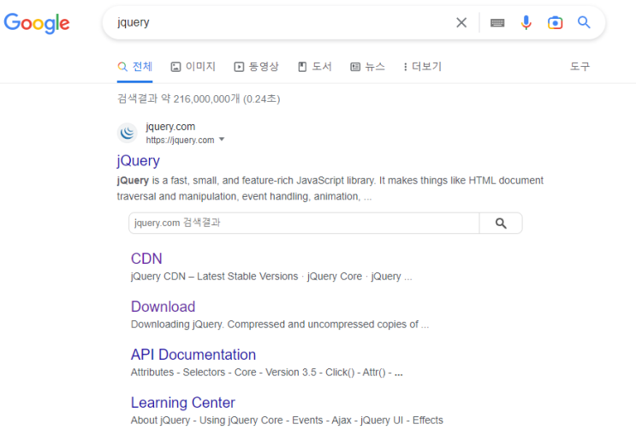The width and height of the screenshot is (636, 436).
Task: Open the jQuery main result title link
Action: click(139, 161)
